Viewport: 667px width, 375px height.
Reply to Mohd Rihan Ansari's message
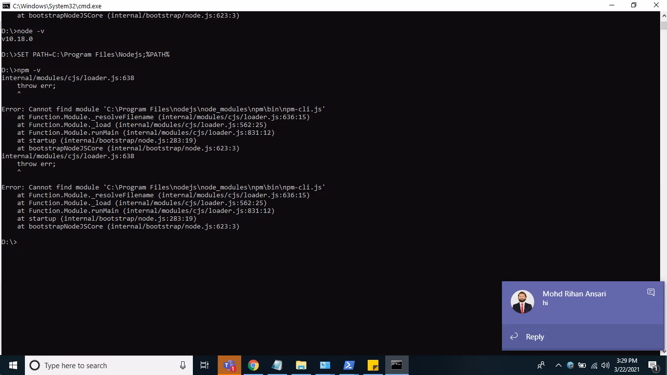[x=535, y=336]
